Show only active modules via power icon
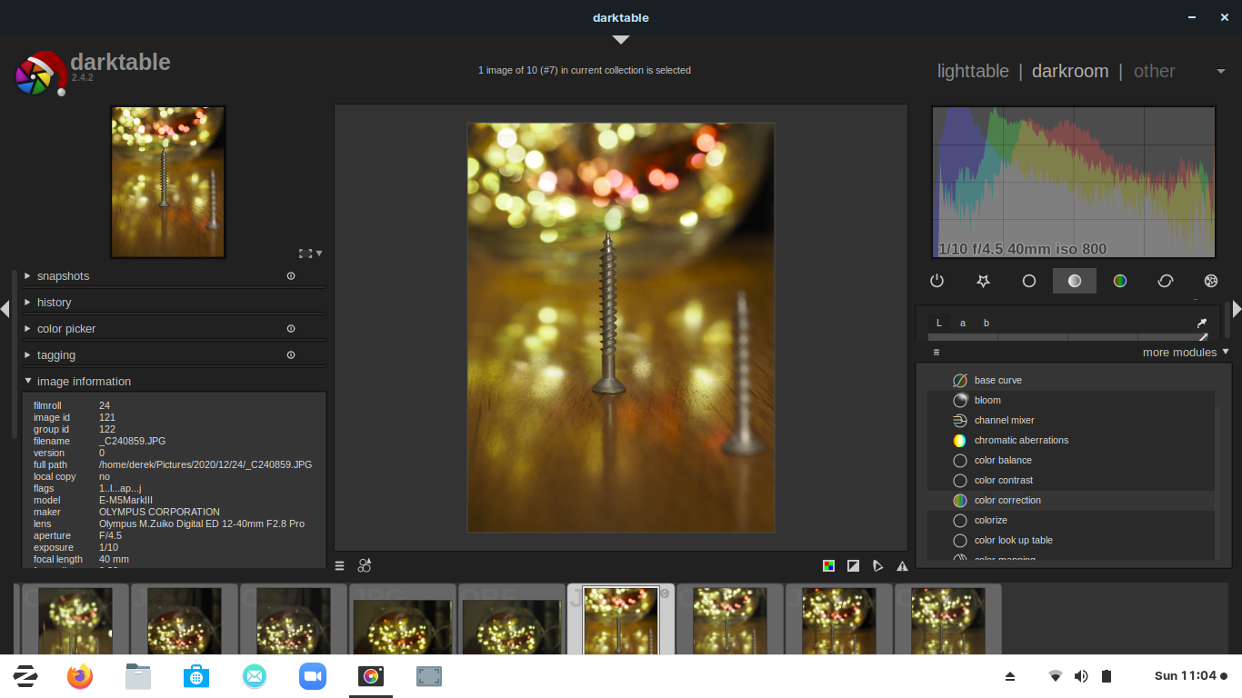 pyautogui.click(x=937, y=281)
